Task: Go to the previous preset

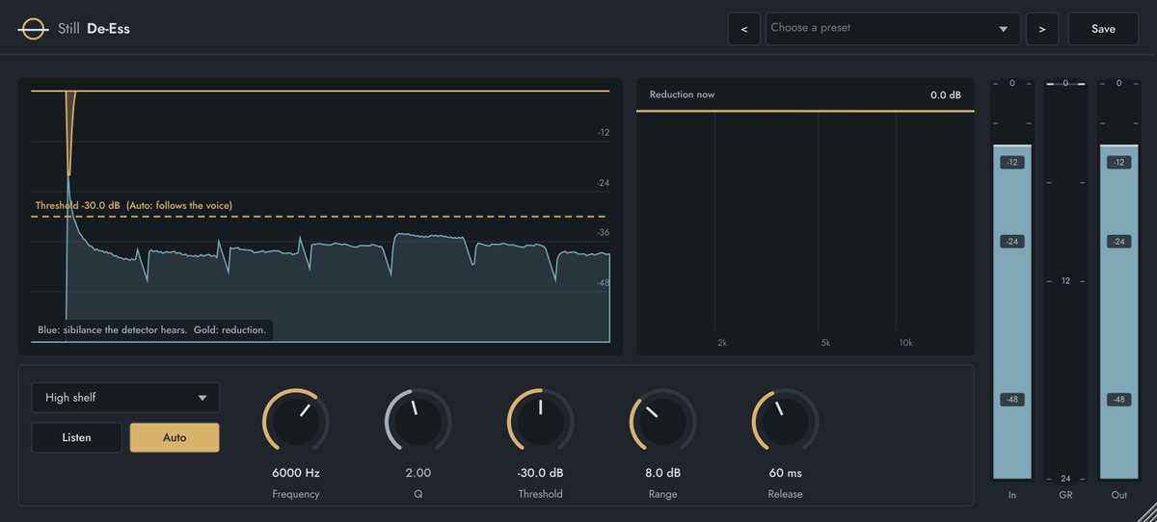Action: [x=743, y=29]
